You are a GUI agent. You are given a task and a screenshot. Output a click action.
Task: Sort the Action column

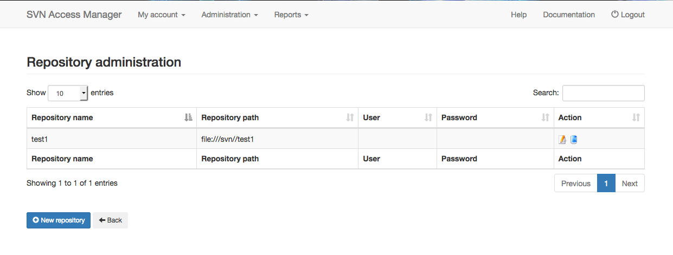(x=636, y=117)
